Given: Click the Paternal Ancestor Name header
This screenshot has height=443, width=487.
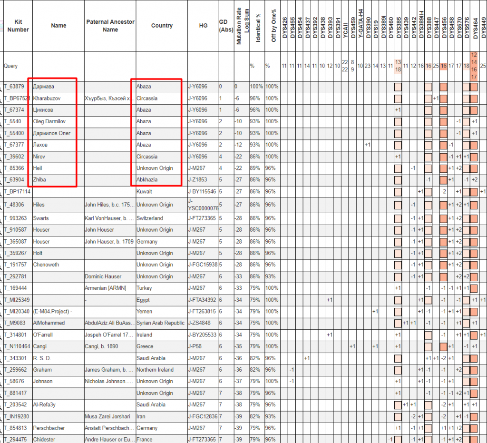Looking at the screenshot, I should coord(110,26).
